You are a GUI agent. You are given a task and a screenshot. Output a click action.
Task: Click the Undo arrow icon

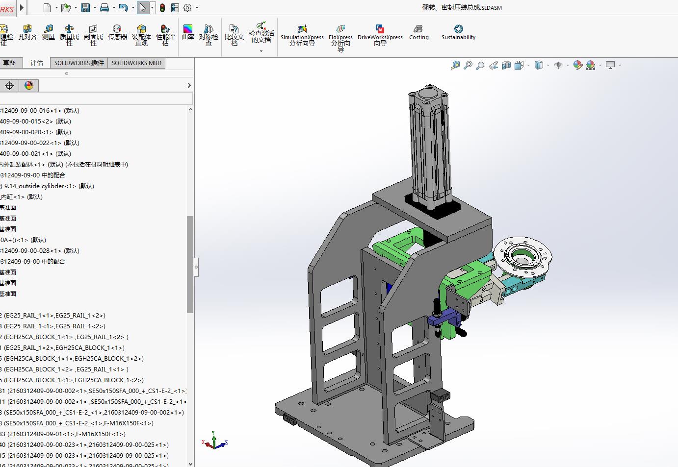(124, 7)
